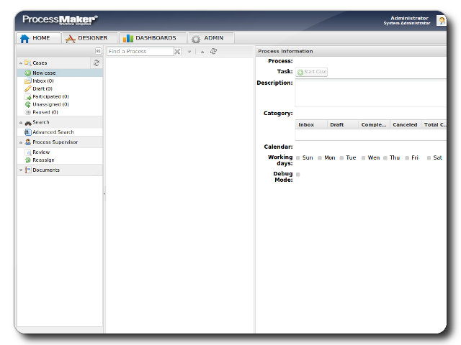This screenshot has width=461, height=345.
Task: View Unassigned cases
Action: point(50,104)
